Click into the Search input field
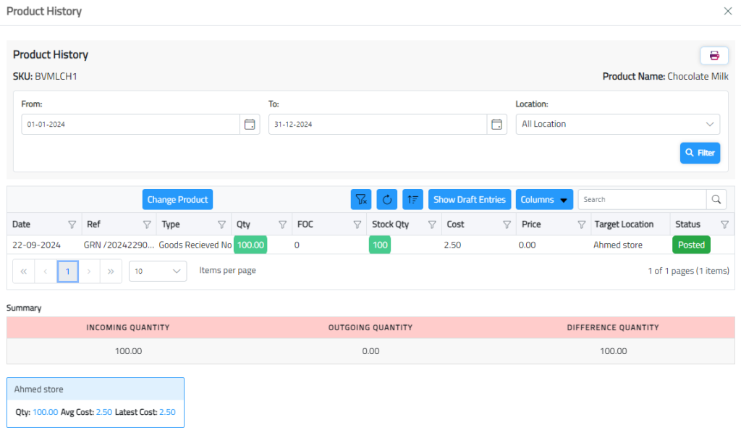This screenshot has width=741, height=433. pos(641,200)
